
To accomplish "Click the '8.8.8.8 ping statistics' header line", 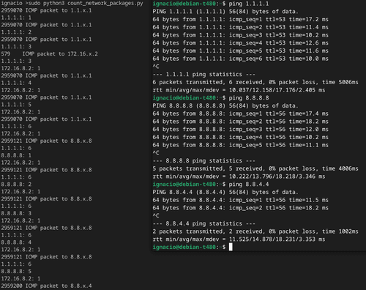I will pyautogui.click(x=203, y=160).
